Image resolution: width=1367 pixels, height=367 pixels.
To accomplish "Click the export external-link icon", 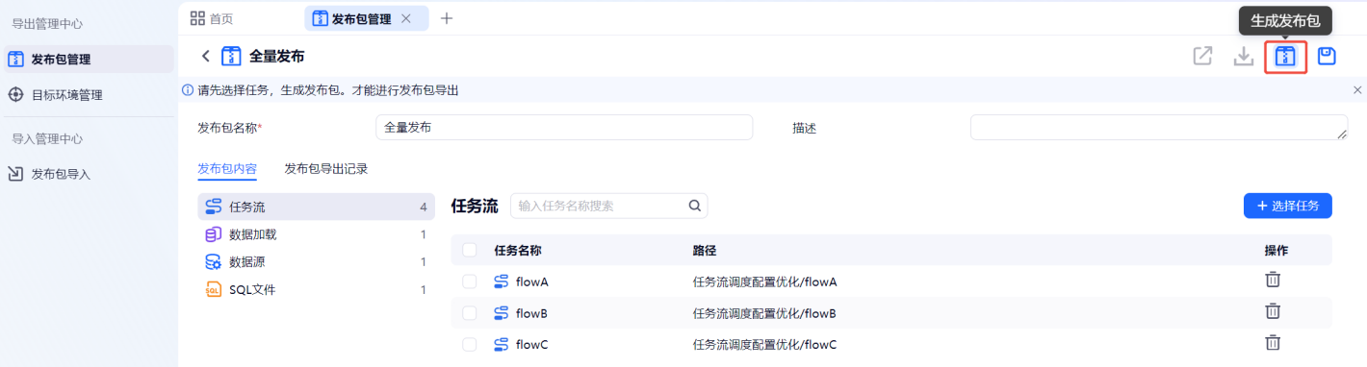I will 1202,57.
